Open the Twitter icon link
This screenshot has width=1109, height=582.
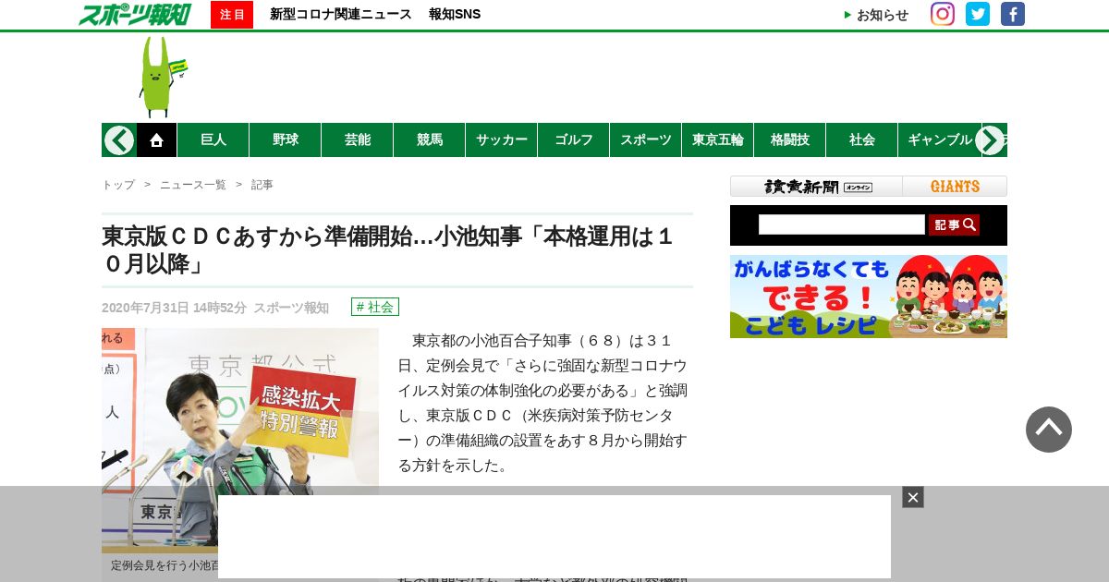[978, 14]
